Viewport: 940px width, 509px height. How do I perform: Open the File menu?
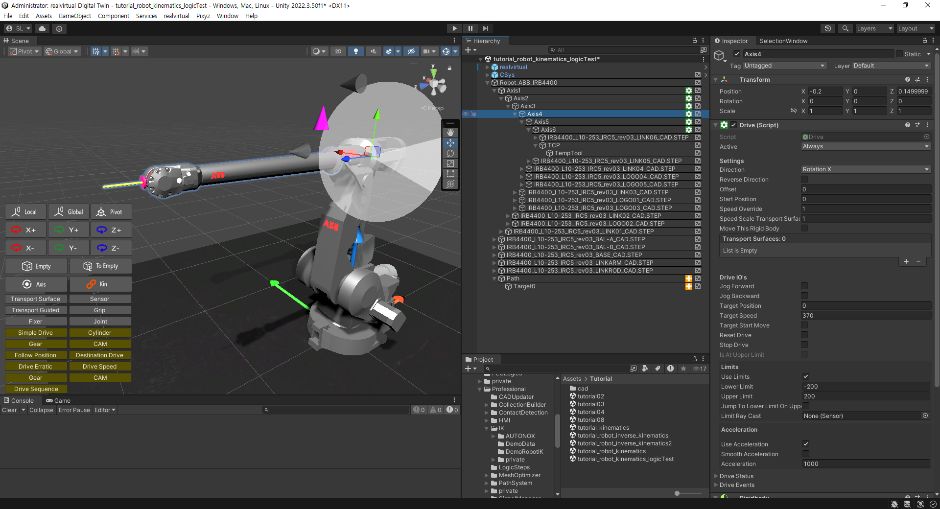pos(8,16)
